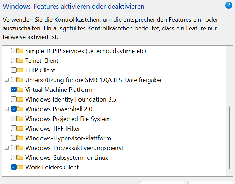
Task: Tick Windows Projected File System checkbox
Action: 13,119
